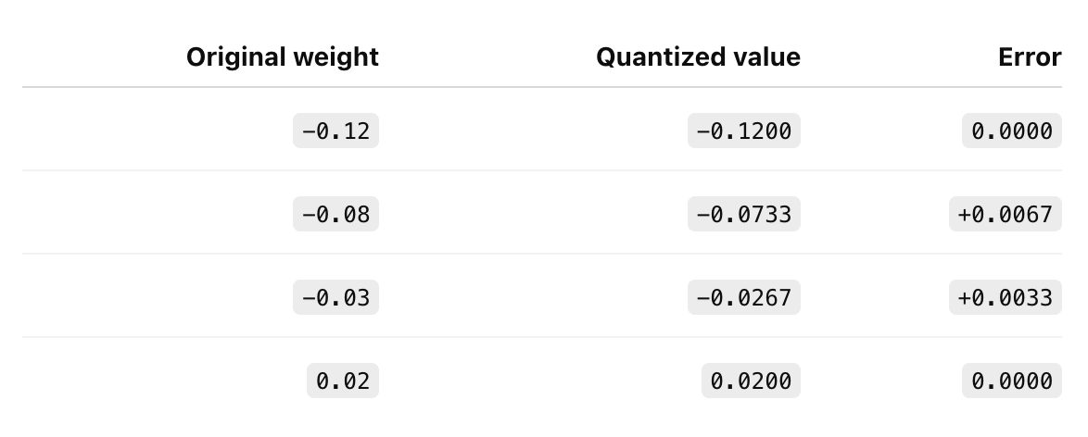Click the quantized value −0.1200 chip
The width and height of the screenshot is (1088, 437).
pyautogui.click(x=744, y=131)
